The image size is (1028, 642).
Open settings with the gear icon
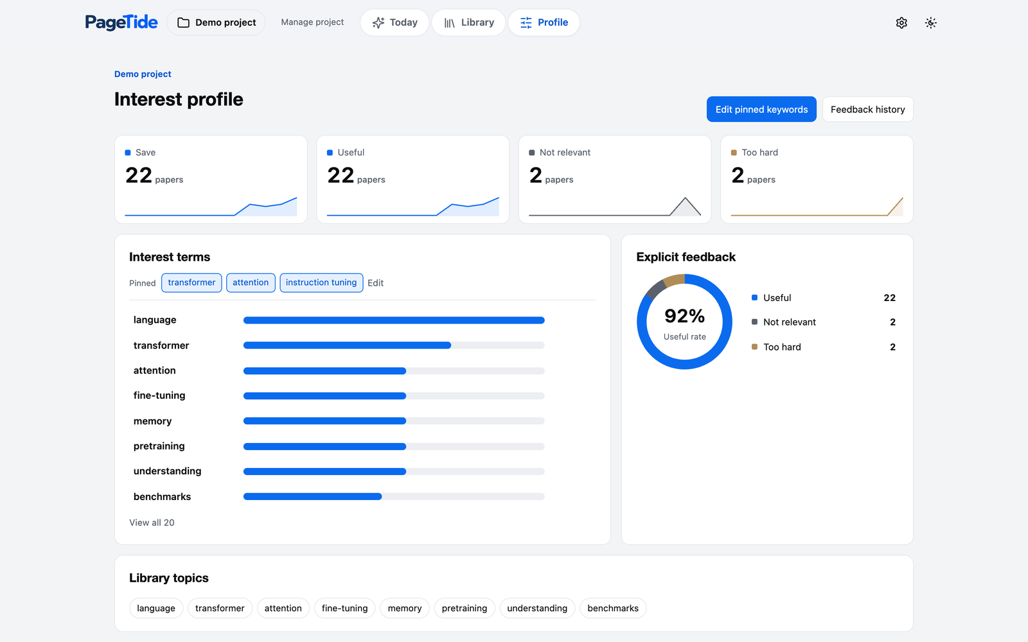(901, 22)
